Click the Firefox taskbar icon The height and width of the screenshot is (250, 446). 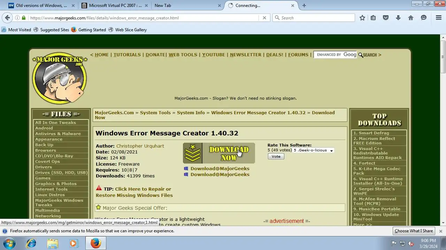95,243
